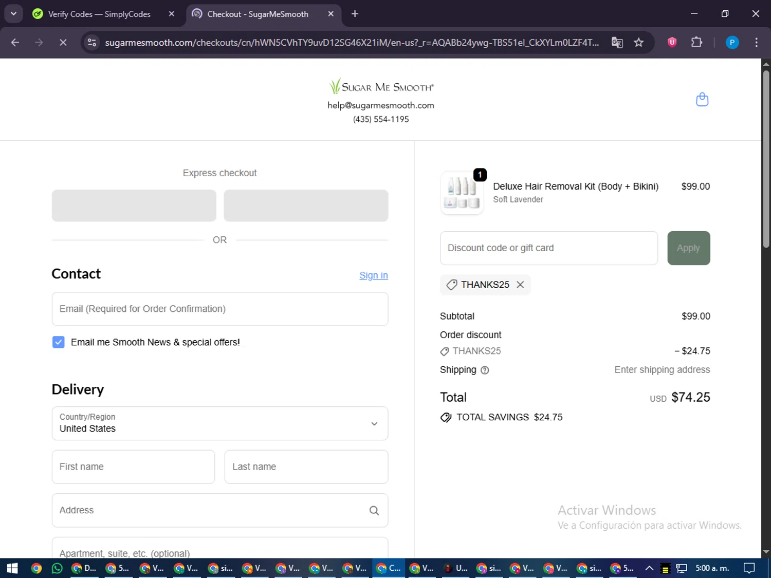Bookmark this page with star icon

pos(638,43)
